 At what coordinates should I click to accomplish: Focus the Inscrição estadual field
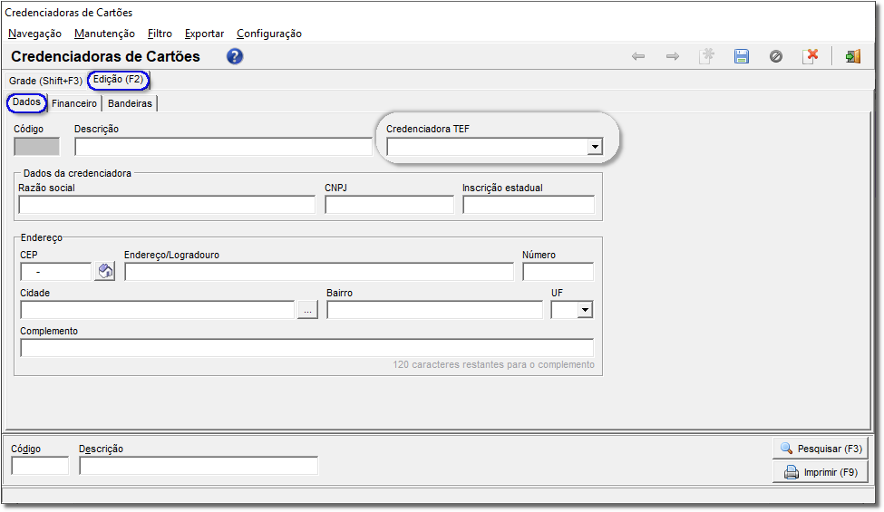pos(529,205)
